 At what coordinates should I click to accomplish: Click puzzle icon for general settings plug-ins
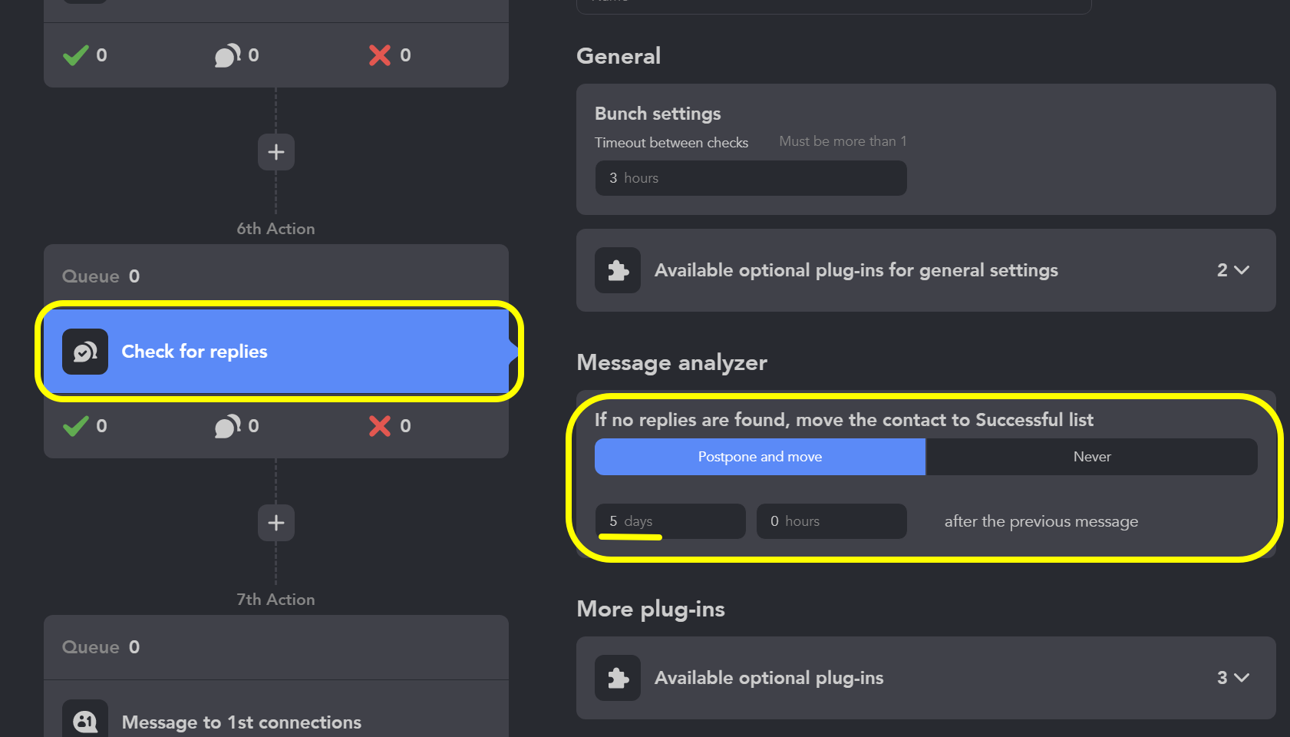618,270
